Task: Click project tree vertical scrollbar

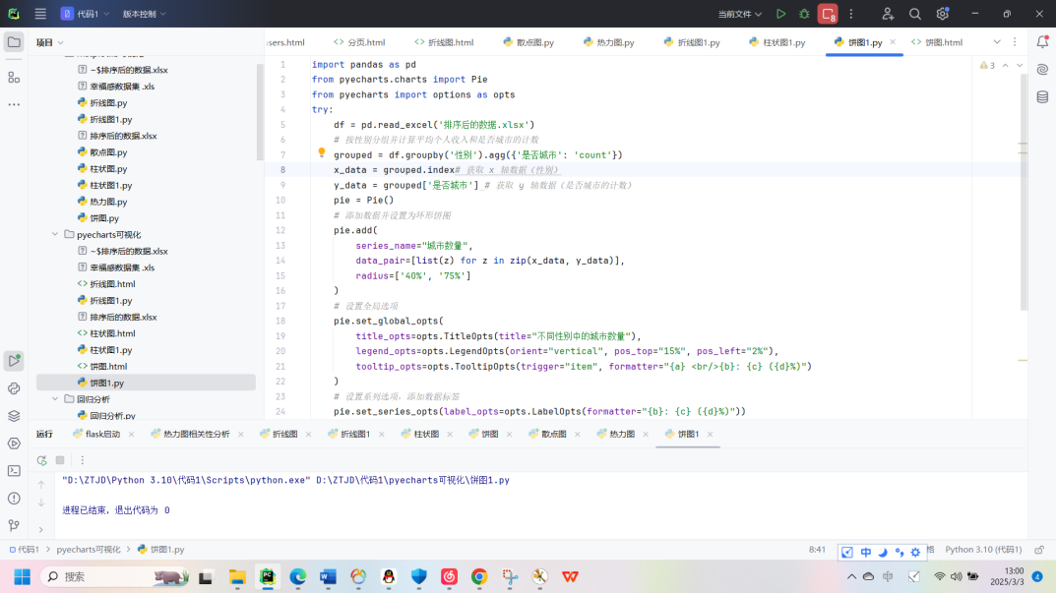Action: [x=260, y=112]
